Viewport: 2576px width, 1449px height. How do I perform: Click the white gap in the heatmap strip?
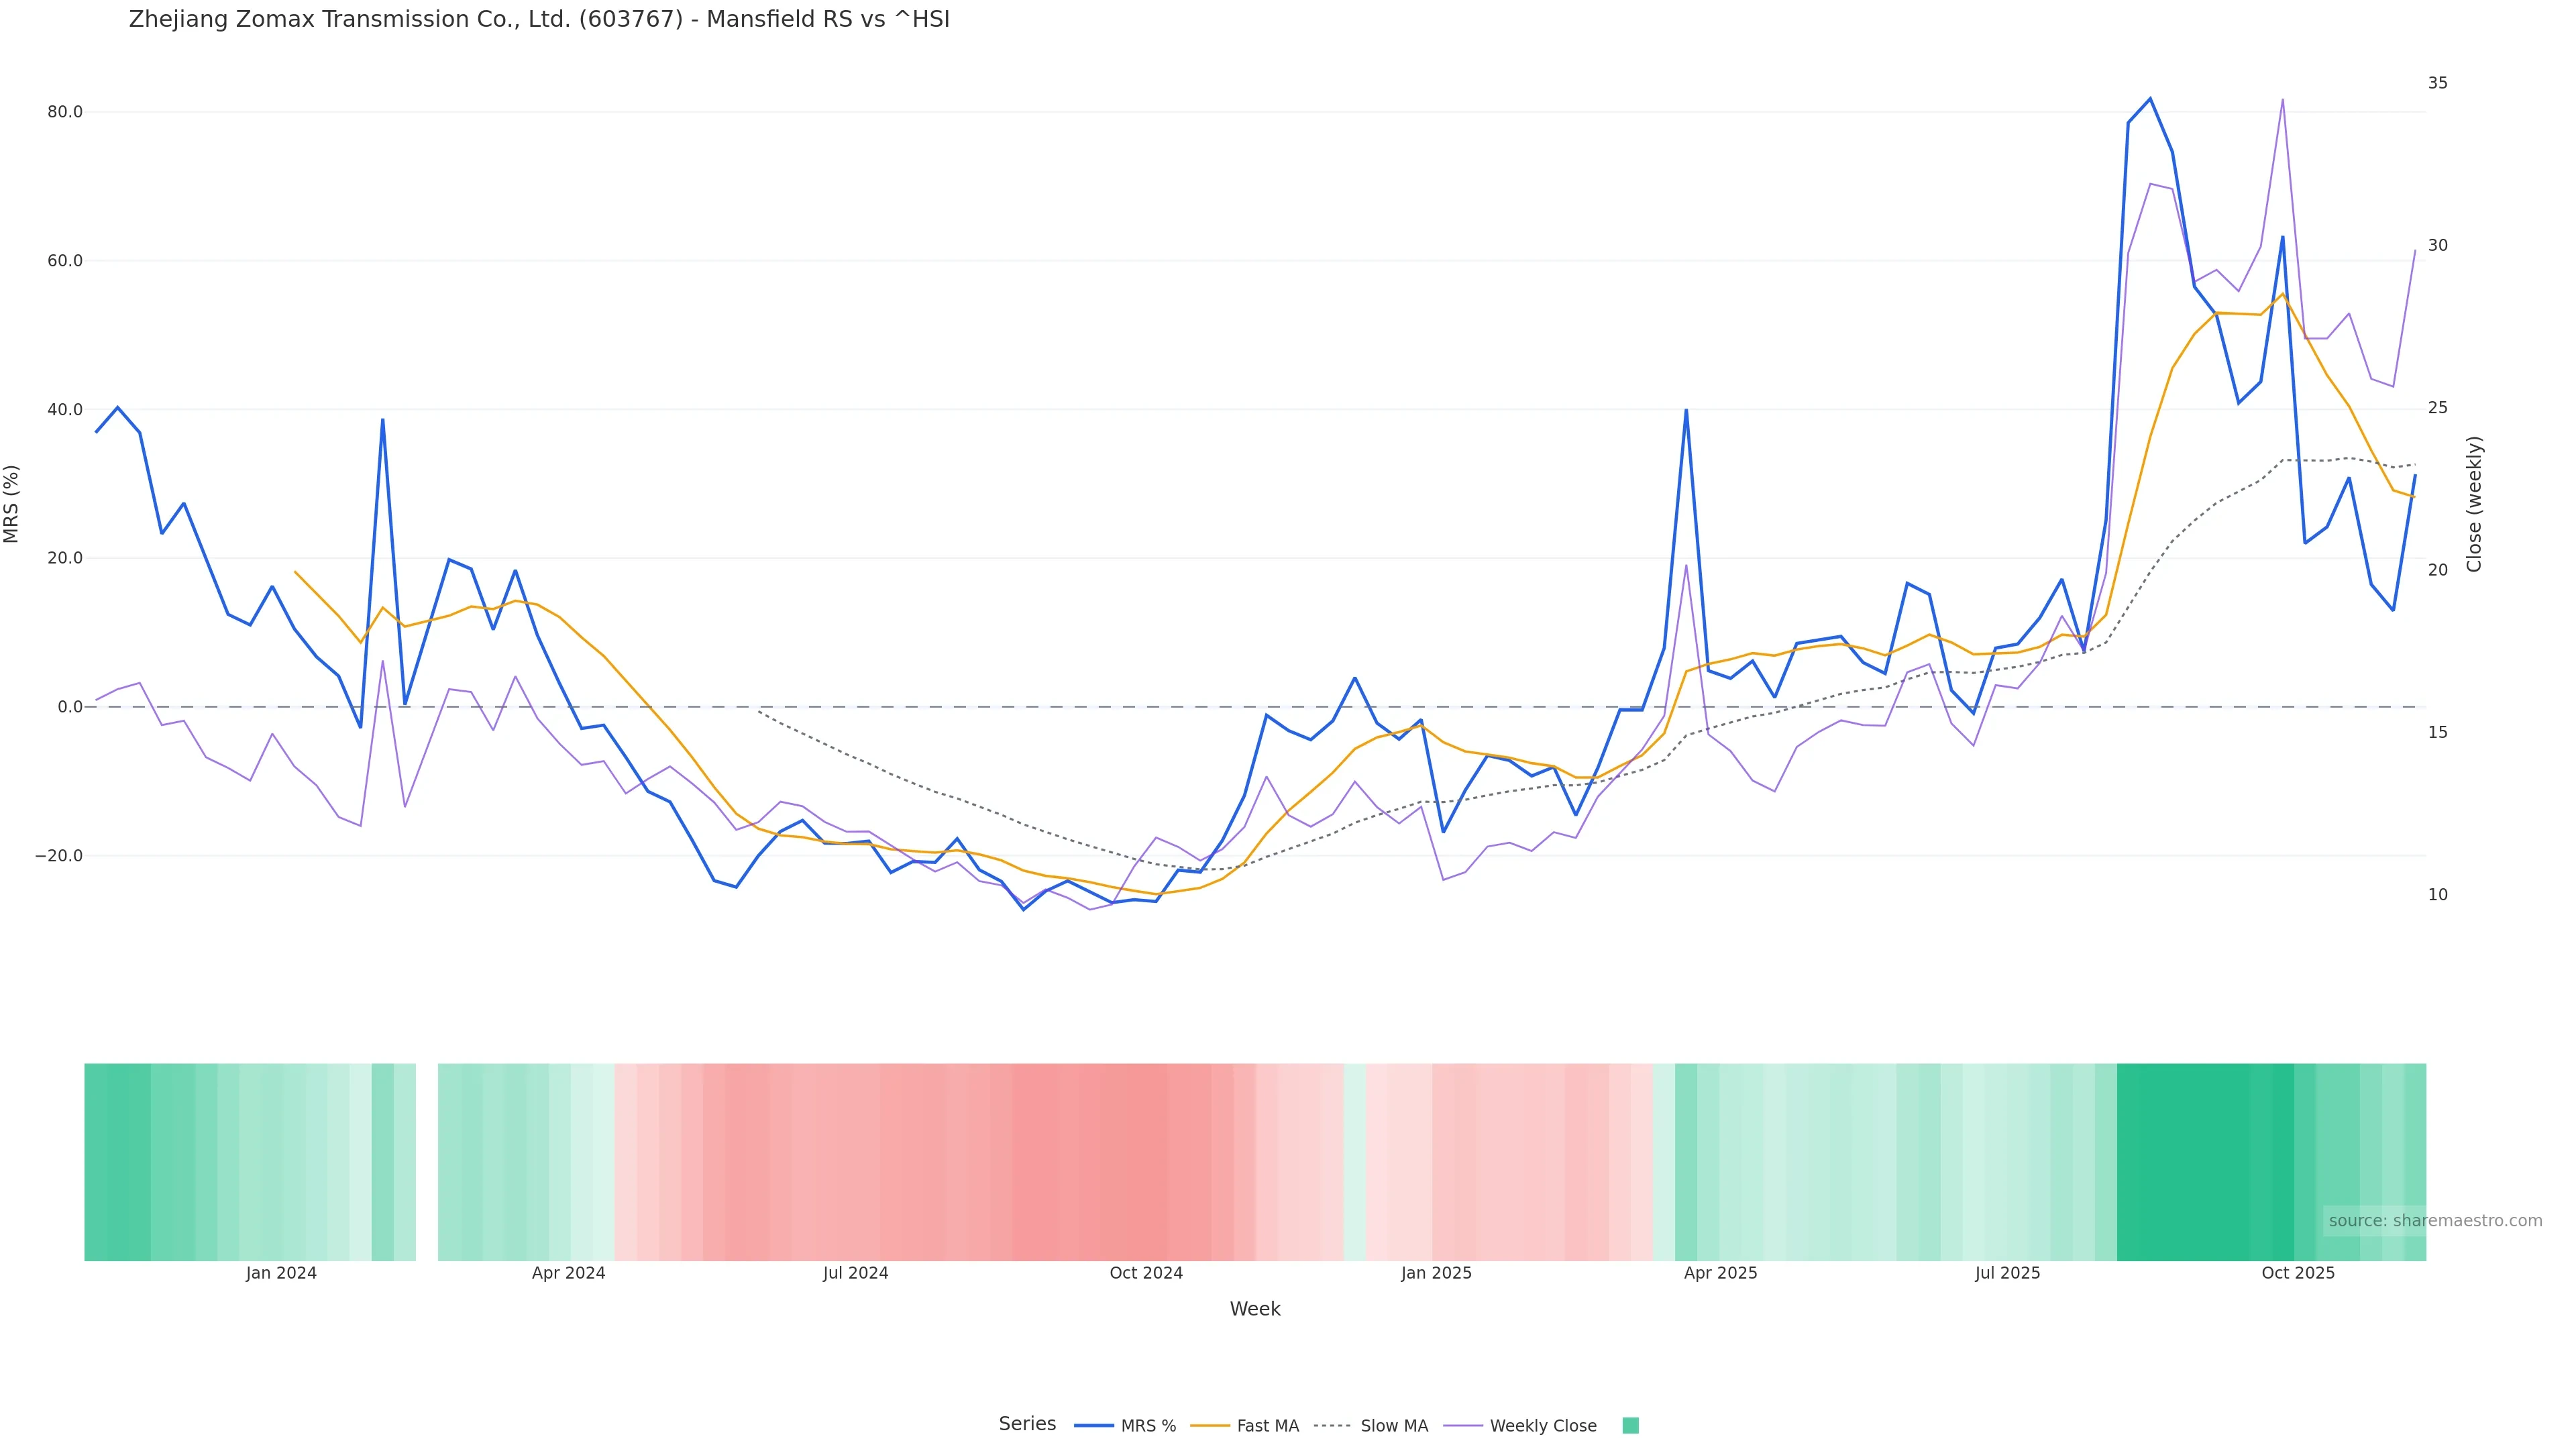click(427, 1162)
